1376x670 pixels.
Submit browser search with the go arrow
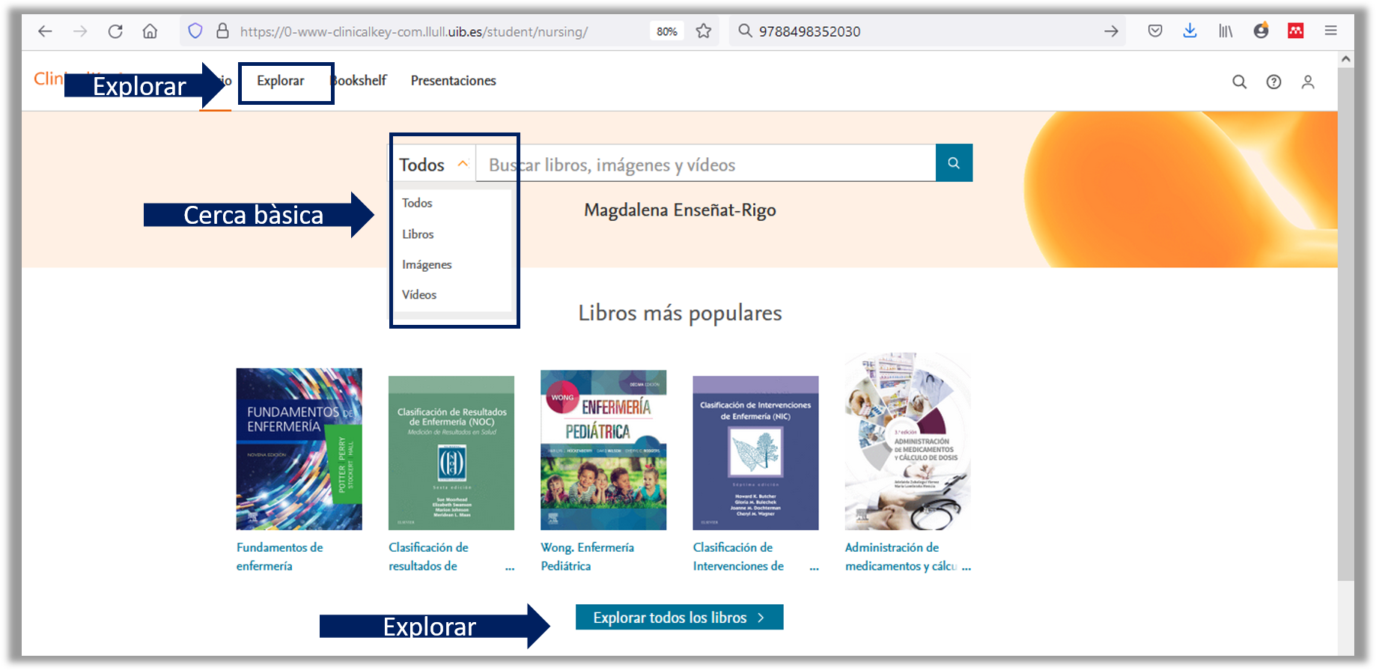click(1111, 31)
